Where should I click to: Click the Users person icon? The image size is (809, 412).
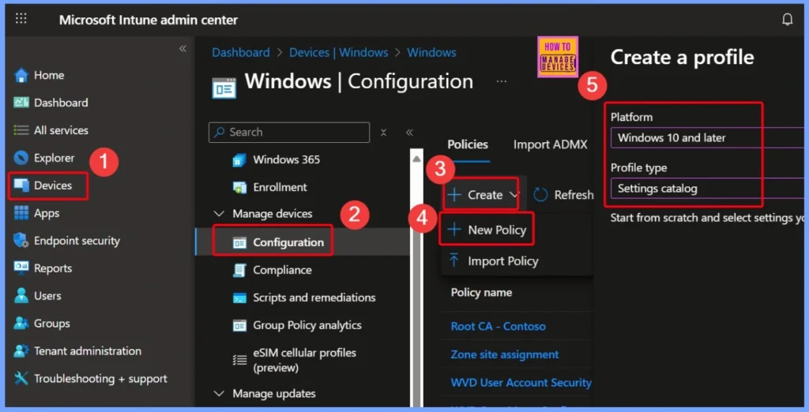pos(21,295)
